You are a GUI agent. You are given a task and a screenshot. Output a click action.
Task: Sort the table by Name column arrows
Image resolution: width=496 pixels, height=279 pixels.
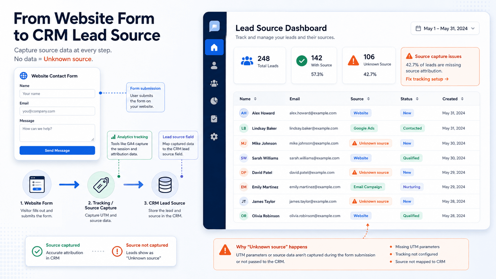(255, 99)
